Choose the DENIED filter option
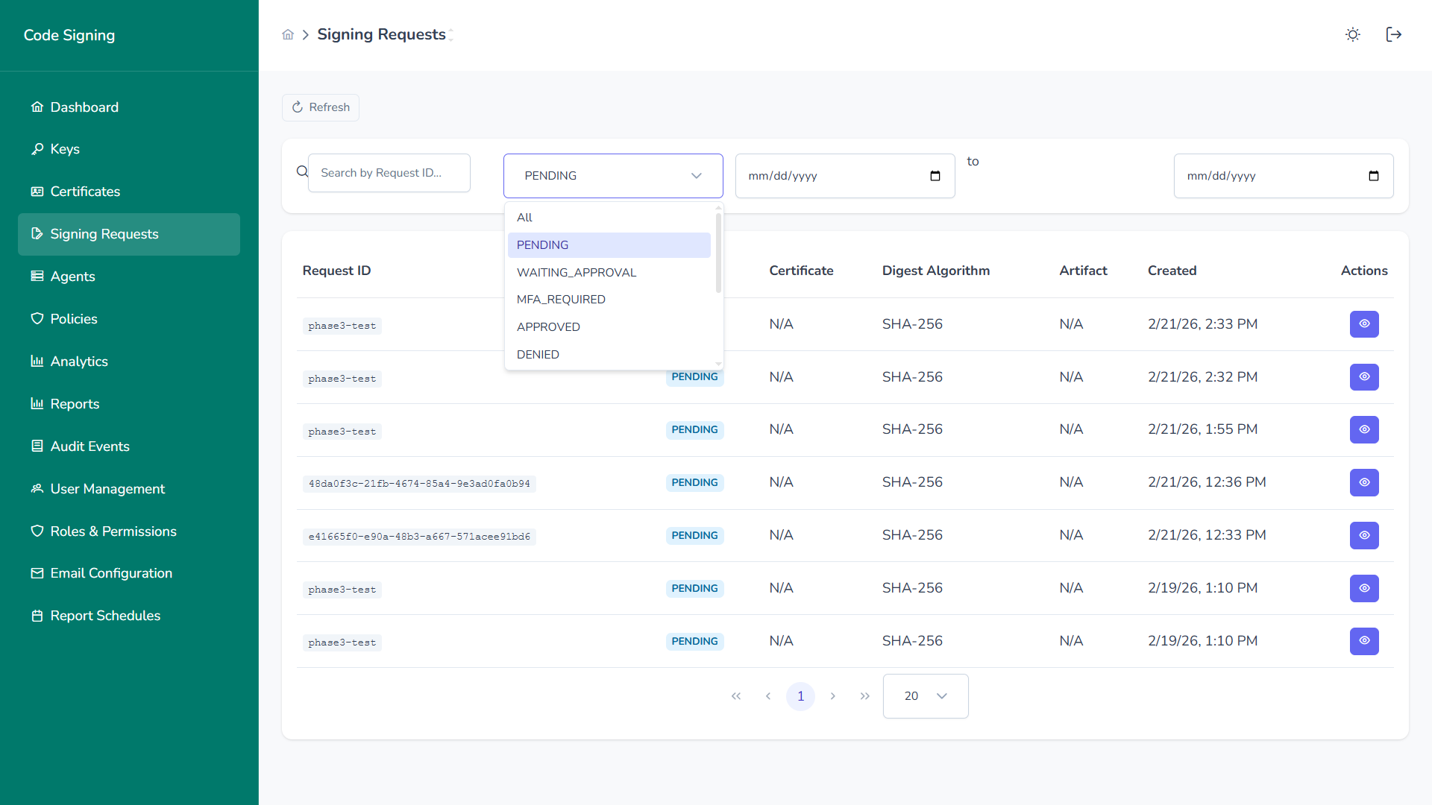The width and height of the screenshot is (1432, 805). pyautogui.click(x=537, y=354)
